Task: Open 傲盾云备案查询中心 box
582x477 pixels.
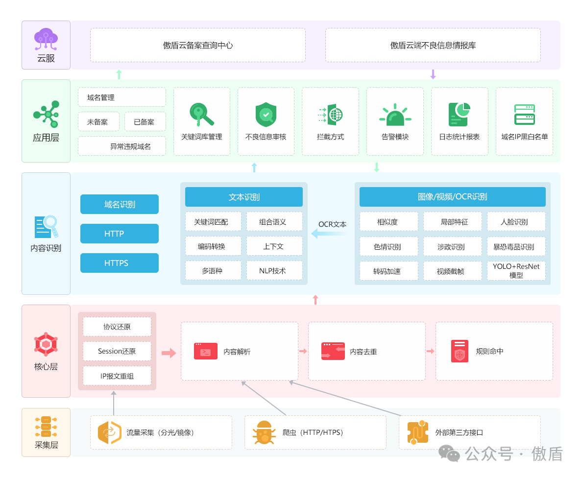Action: (197, 45)
